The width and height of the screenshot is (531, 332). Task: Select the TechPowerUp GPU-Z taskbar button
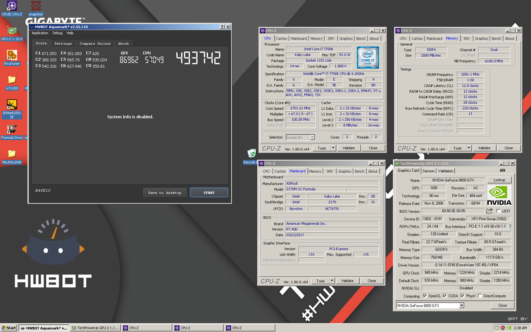pos(95,328)
